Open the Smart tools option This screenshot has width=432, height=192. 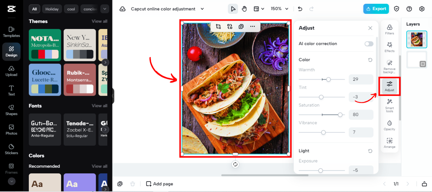pos(389,106)
